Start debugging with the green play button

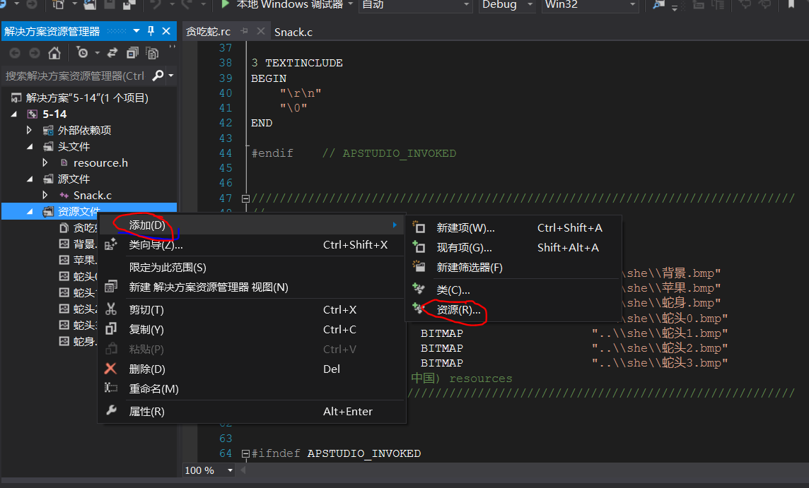(x=225, y=5)
